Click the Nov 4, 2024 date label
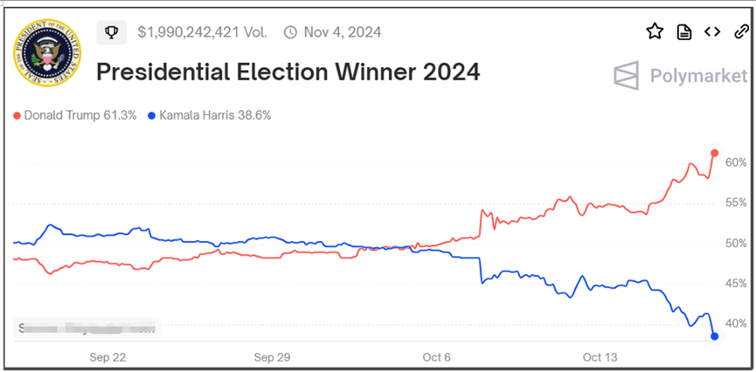756x372 pixels. pos(343,32)
